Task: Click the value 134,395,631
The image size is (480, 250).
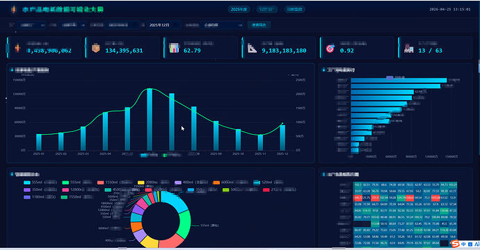Action: pyautogui.click(x=124, y=51)
